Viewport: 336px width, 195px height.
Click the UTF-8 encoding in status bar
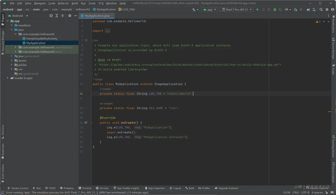coord(305,193)
